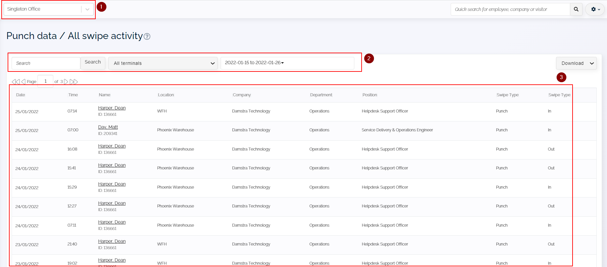Sort by the Location column header
The image size is (607, 267).
166,95
